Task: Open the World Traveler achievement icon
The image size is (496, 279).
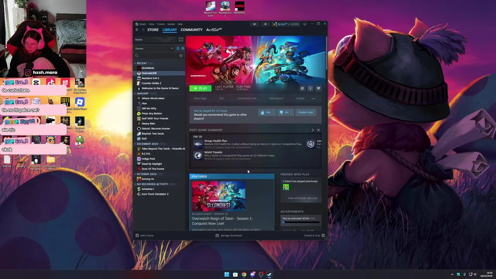Action: [x=198, y=156]
